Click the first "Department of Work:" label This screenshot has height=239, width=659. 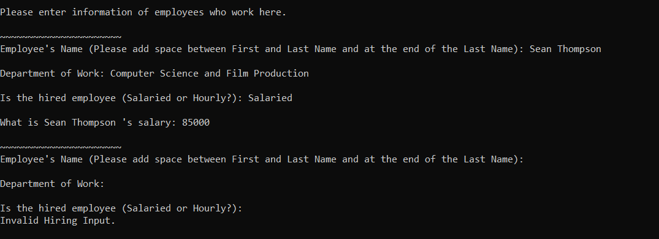click(52, 74)
